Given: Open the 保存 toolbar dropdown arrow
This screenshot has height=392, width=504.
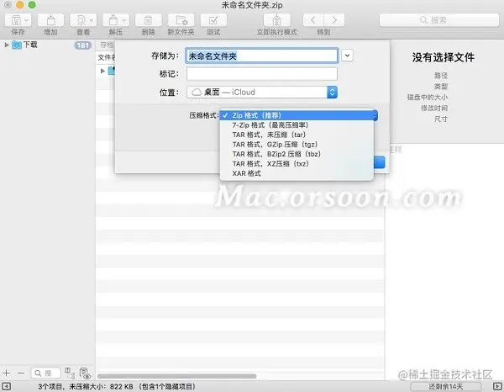Looking at the screenshot, I should (x=27, y=20).
